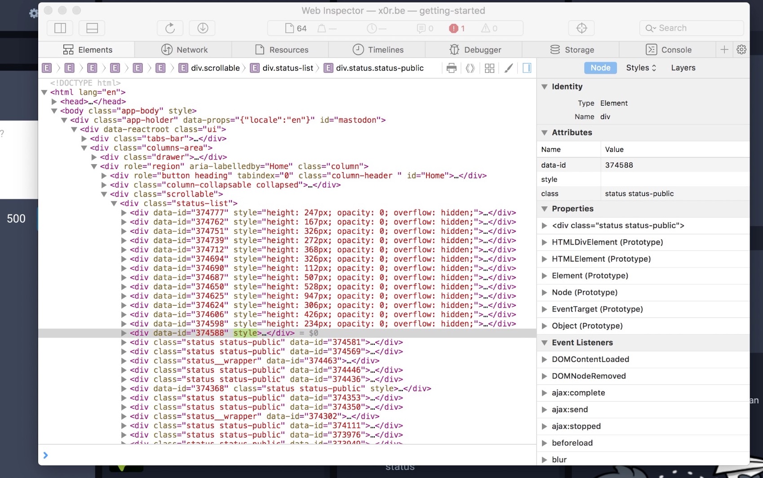The width and height of the screenshot is (763, 478).
Task: Click the print styles printer icon
Action: pos(452,68)
